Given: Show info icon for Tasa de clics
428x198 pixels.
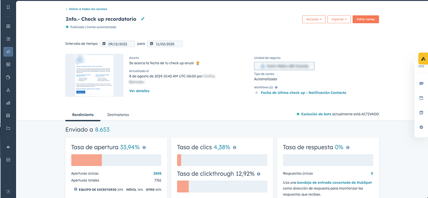Looking at the screenshot, I should (x=234, y=148).
